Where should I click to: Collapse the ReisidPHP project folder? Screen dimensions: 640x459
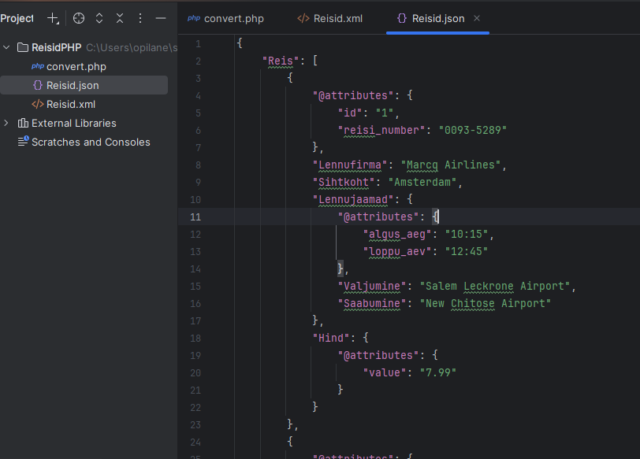(7, 48)
